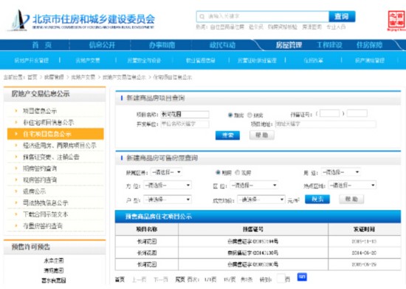Click the blue search button after 元/㎡

point(317,199)
